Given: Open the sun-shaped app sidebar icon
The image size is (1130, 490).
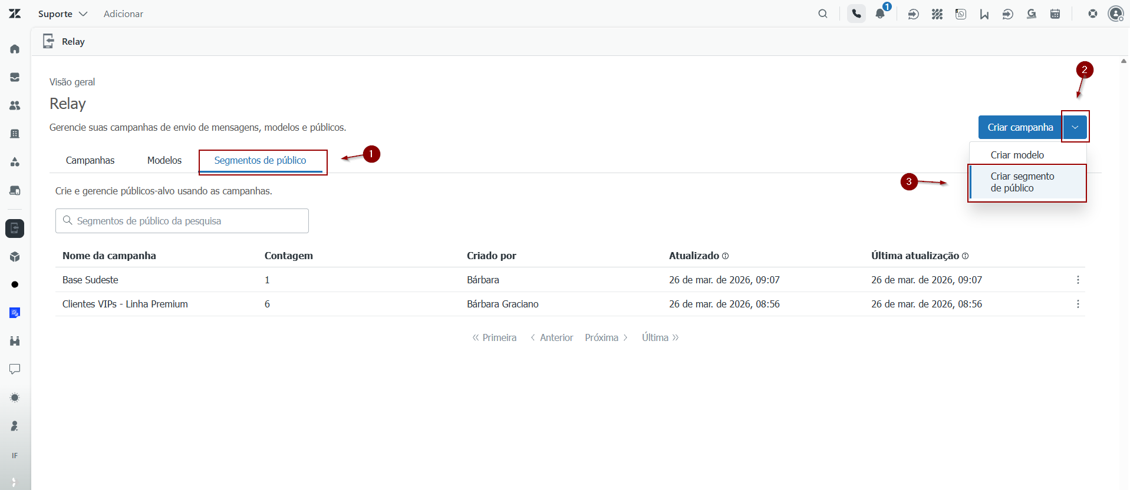Looking at the screenshot, I should click(x=15, y=398).
